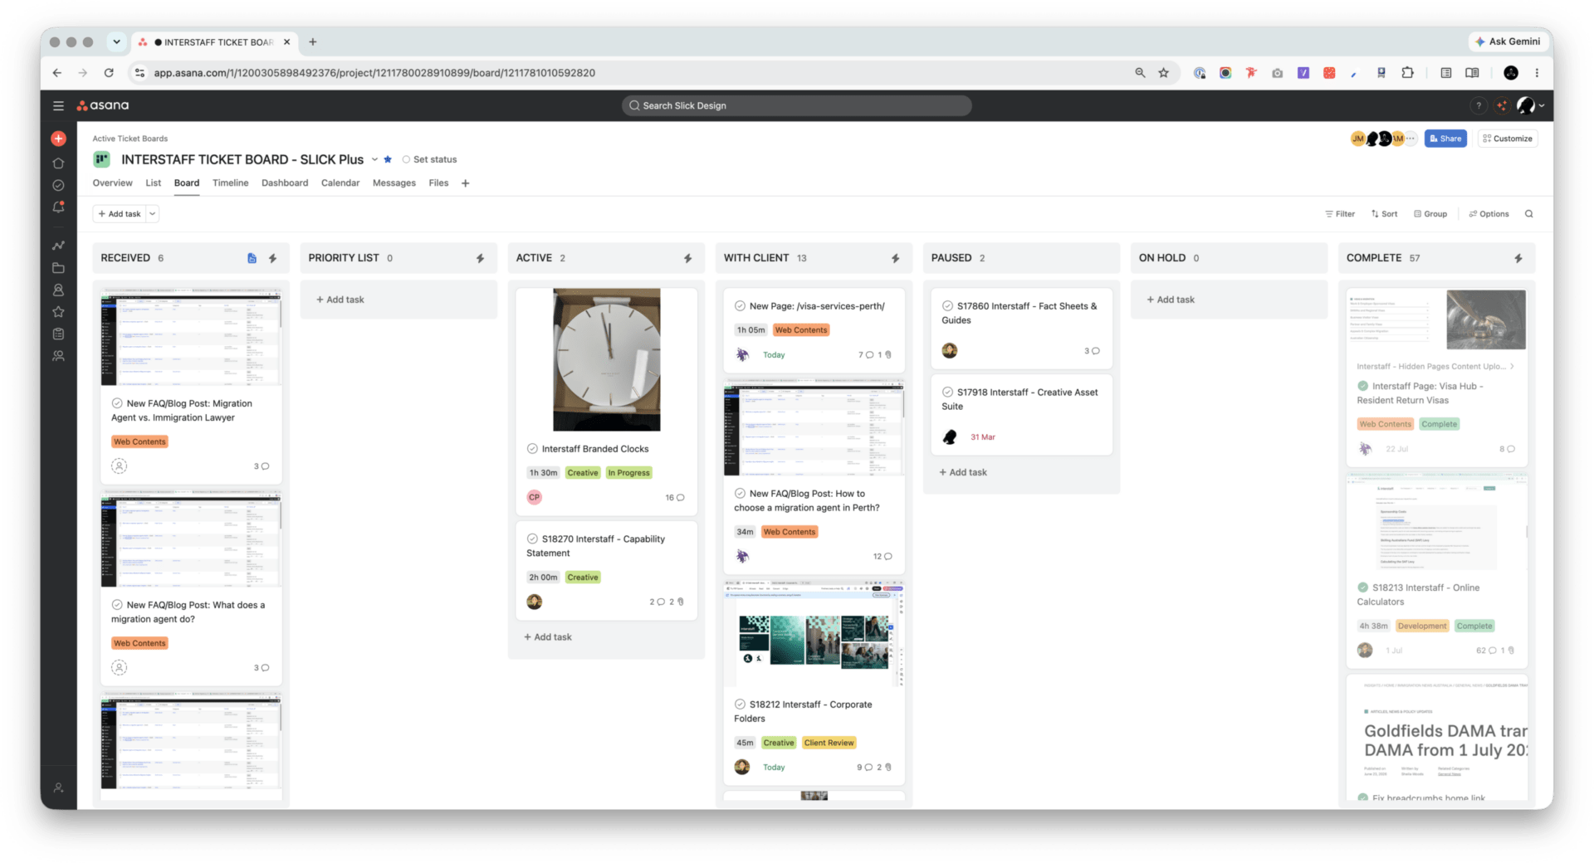Click the invite person icon at the sidebar bottom

58,787
